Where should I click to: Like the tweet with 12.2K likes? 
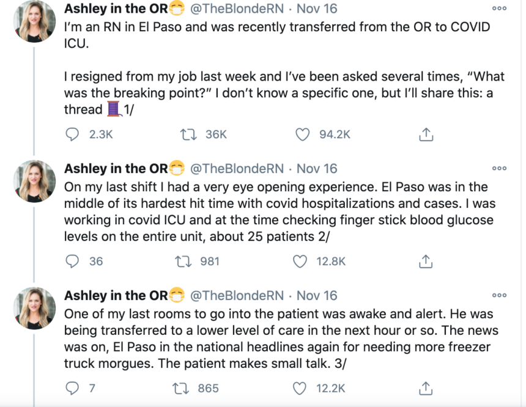(300, 388)
